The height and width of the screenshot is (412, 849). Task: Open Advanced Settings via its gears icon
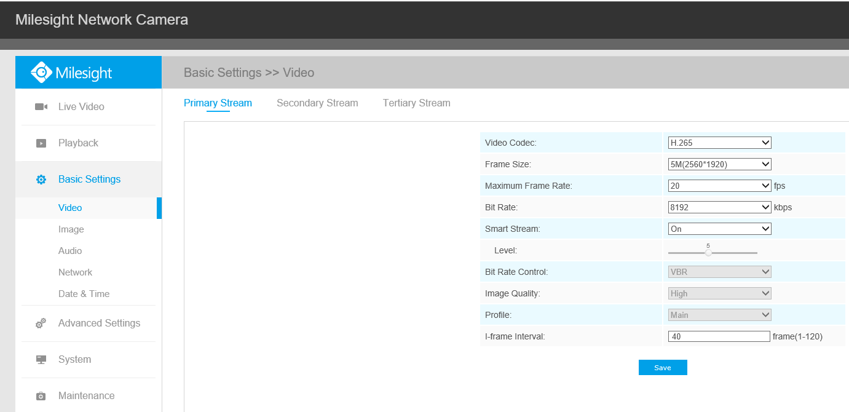(x=41, y=323)
